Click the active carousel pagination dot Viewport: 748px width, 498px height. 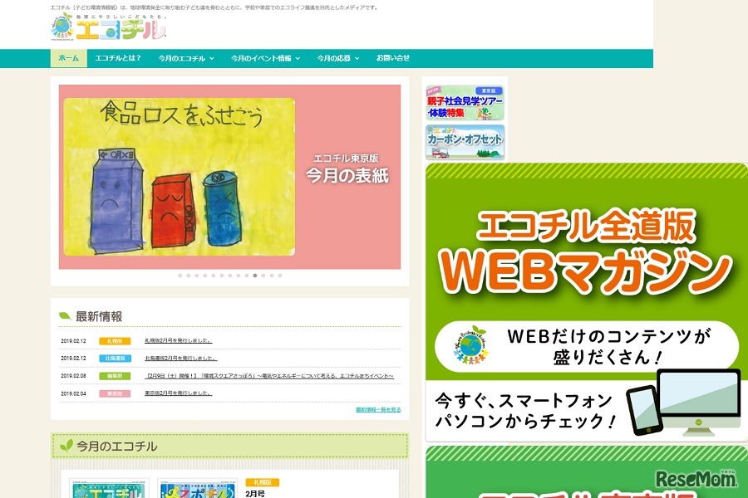tap(255, 275)
